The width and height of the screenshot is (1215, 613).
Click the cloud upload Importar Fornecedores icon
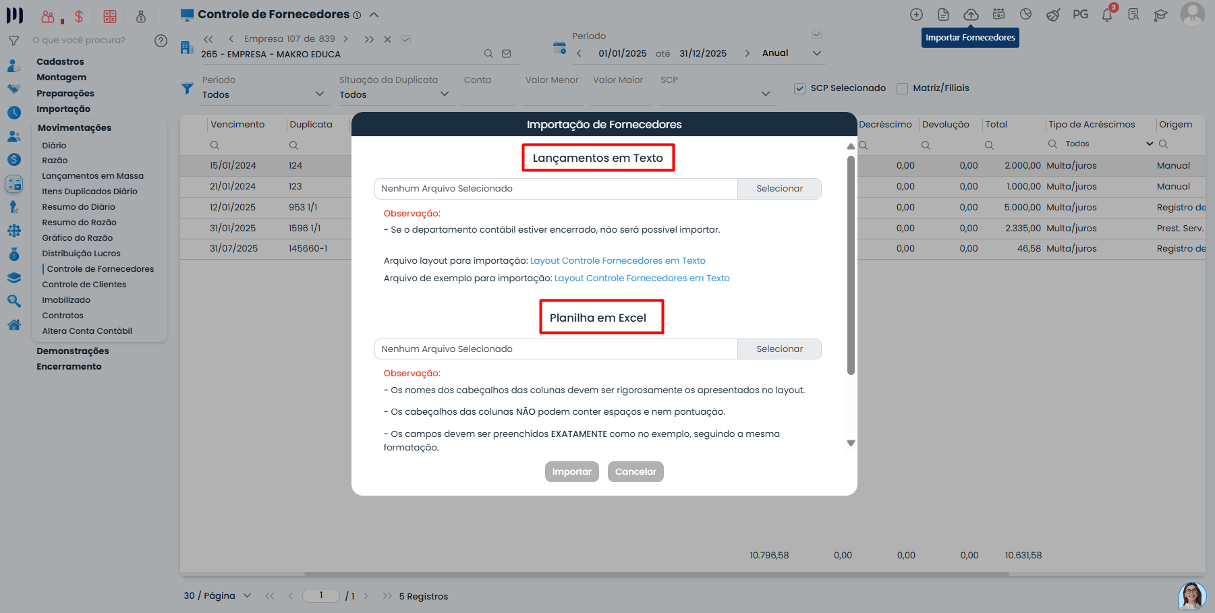coord(971,14)
